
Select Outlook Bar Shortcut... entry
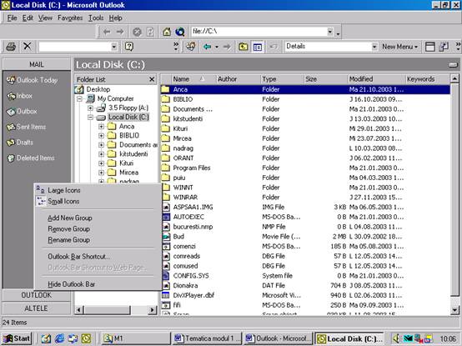[x=98, y=257]
